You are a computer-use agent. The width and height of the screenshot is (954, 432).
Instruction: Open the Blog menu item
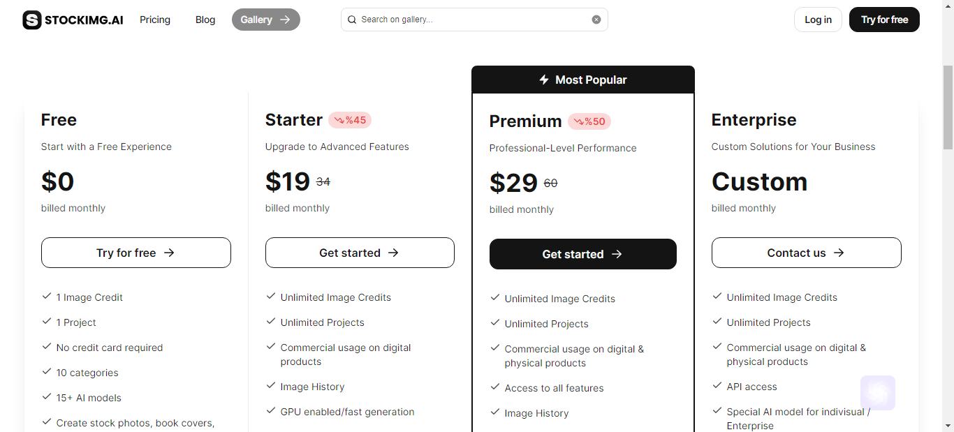click(x=205, y=20)
